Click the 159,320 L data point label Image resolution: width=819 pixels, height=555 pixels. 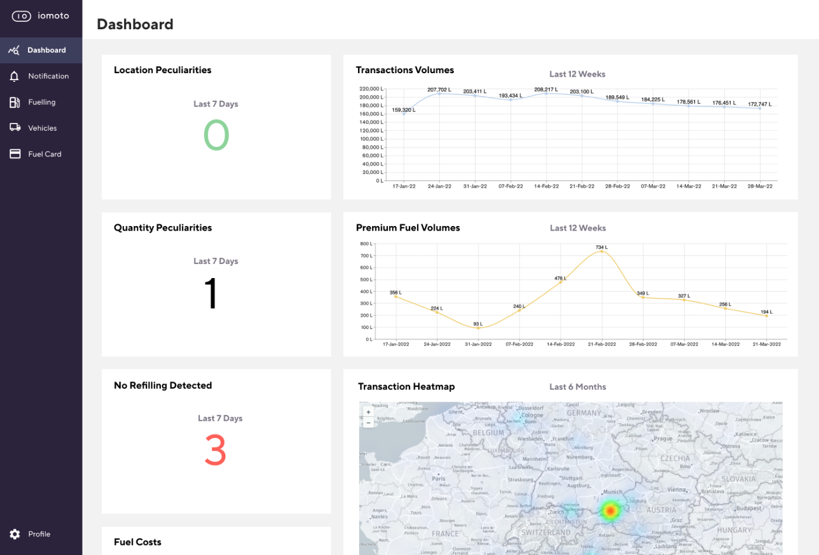click(x=404, y=109)
